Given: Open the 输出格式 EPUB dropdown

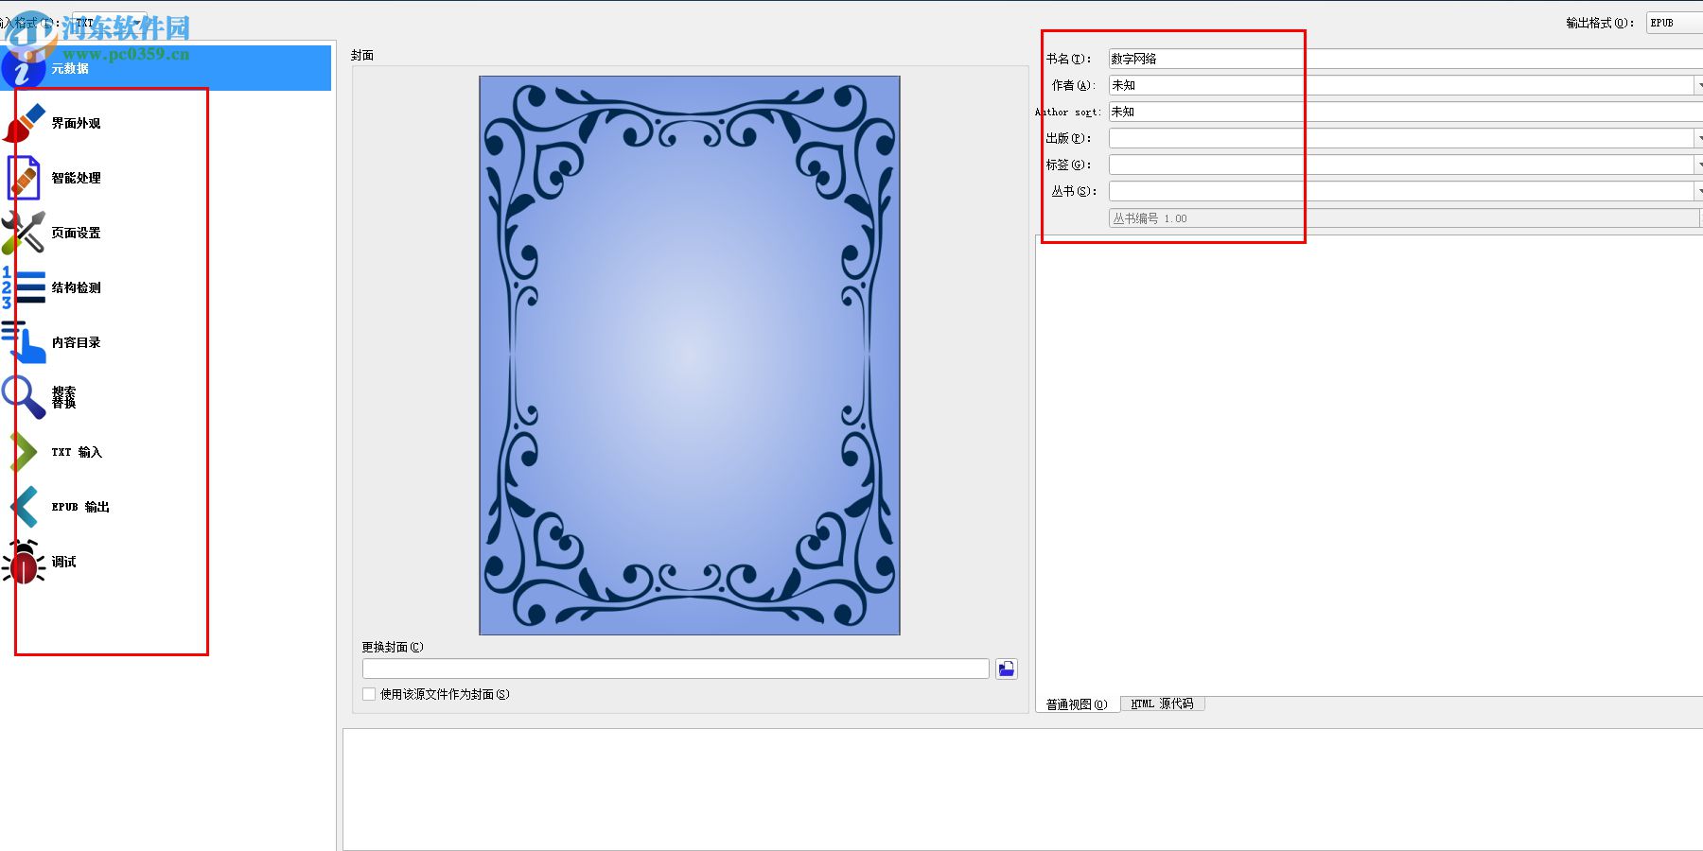Looking at the screenshot, I should point(1675,23).
